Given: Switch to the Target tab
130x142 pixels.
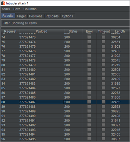Looking at the screenshot, I should (x=21, y=16).
